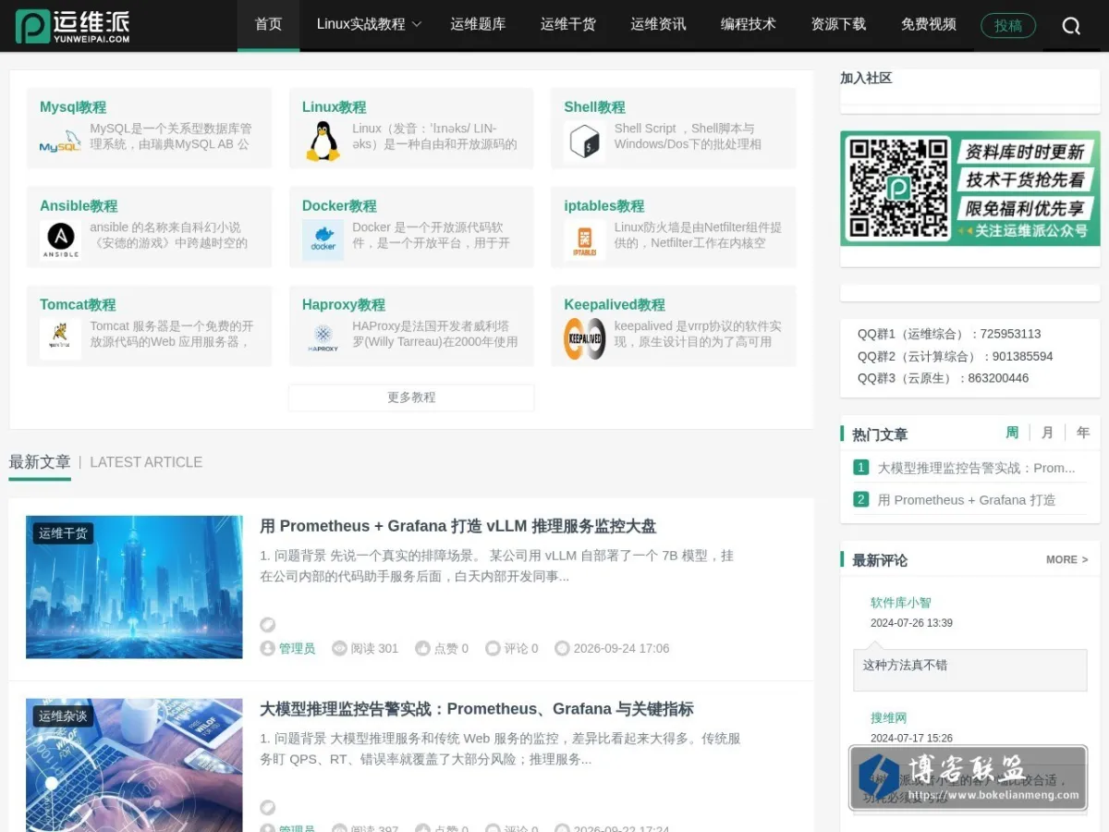
Task: Click the 点赞 0 thumbs-up icon in vLLM article
Action: point(422,649)
